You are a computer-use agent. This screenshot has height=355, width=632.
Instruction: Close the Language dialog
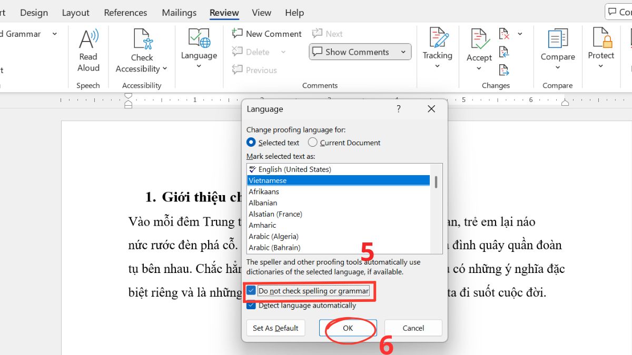[x=431, y=109]
